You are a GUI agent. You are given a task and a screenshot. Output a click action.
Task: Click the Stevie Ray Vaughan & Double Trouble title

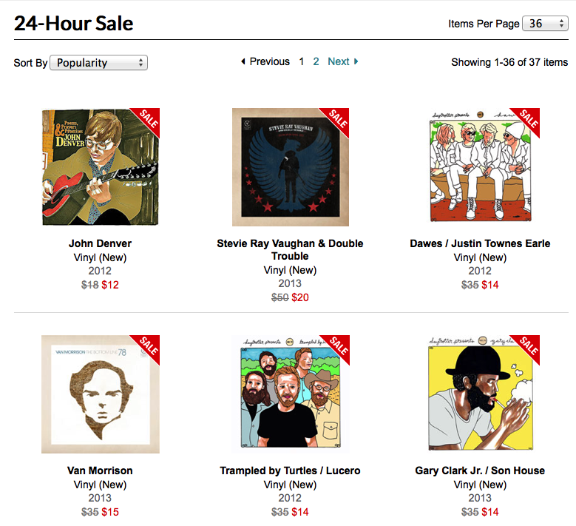coord(290,249)
